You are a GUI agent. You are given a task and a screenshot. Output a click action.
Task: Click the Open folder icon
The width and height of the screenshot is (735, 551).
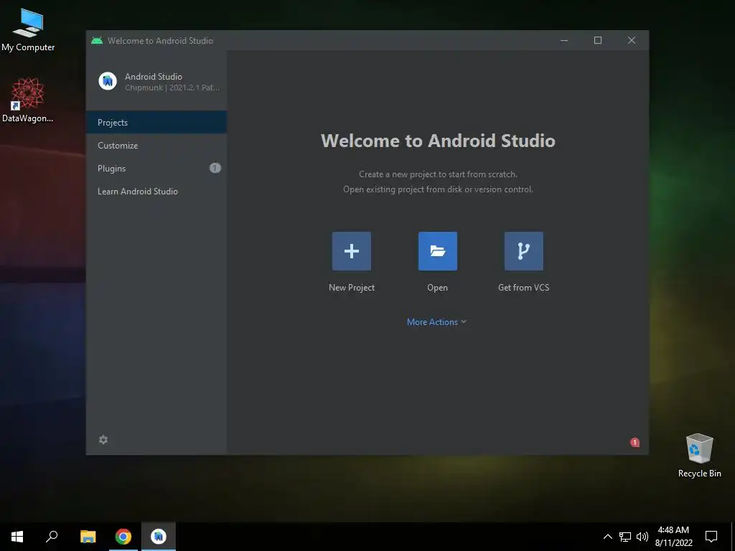pos(437,251)
